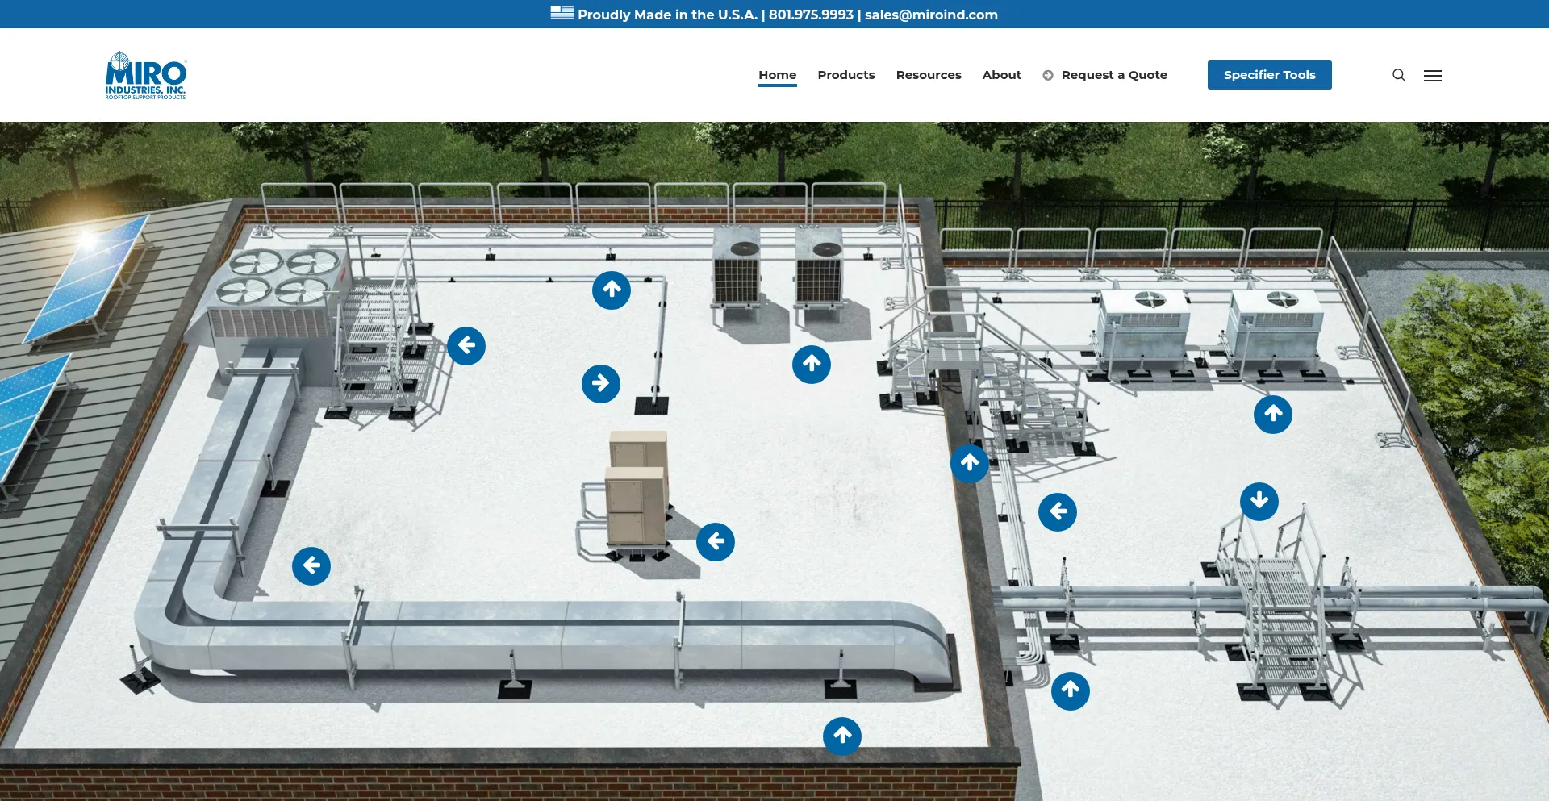Click the up-arrow hotspot below the condenser units

(x=812, y=365)
